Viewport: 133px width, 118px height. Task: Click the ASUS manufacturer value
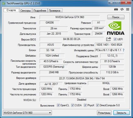click(x=51, y=45)
